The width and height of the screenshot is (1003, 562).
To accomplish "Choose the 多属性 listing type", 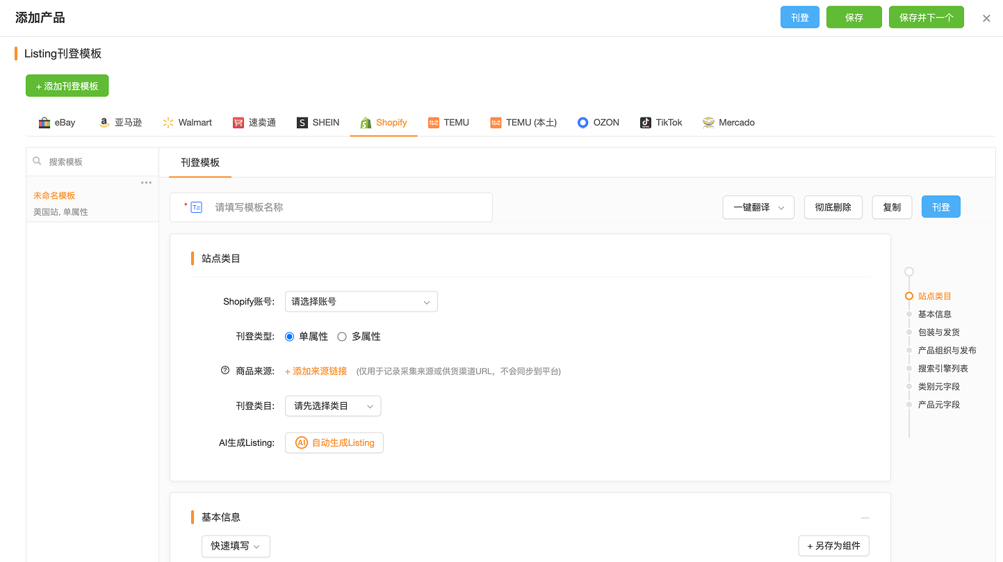I will (342, 337).
